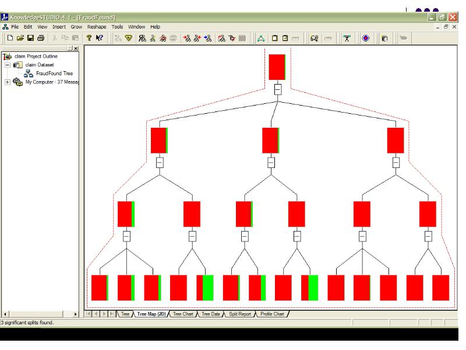Image resolution: width=466 pixels, height=350 pixels.
Task: Click project outline scrollbar left arrow
Action: [x=5, y=314]
